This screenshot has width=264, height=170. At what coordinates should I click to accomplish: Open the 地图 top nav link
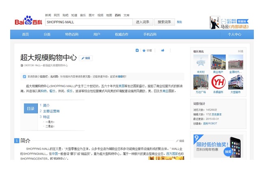109,15
